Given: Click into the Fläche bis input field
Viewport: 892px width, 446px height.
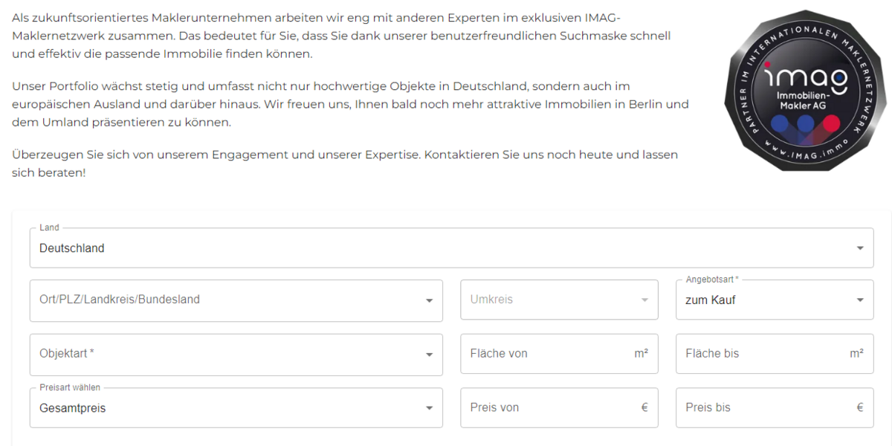Looking at the screenshot, I should tap(751, 354).
